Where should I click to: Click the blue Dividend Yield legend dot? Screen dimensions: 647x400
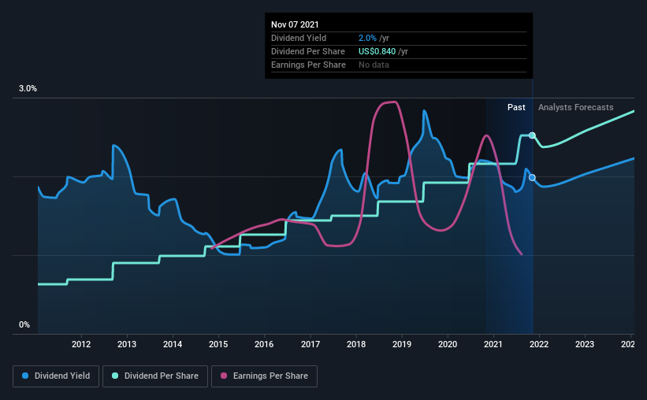point(25,376)
